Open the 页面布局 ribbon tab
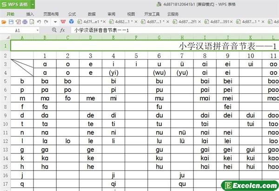The width and height of the screenshot is (279, 191). pos(51,14)
